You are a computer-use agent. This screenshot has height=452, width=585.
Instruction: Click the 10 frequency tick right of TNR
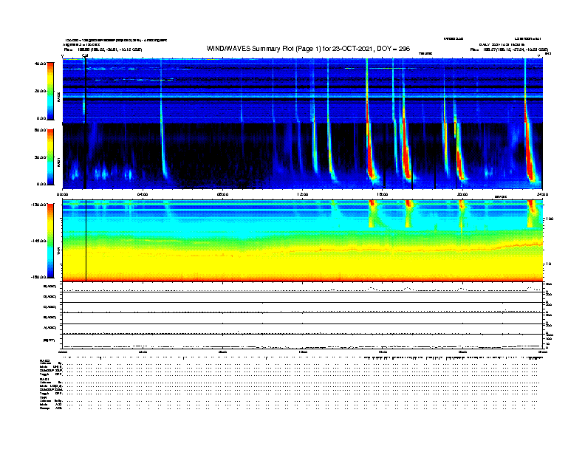(549, 264)
